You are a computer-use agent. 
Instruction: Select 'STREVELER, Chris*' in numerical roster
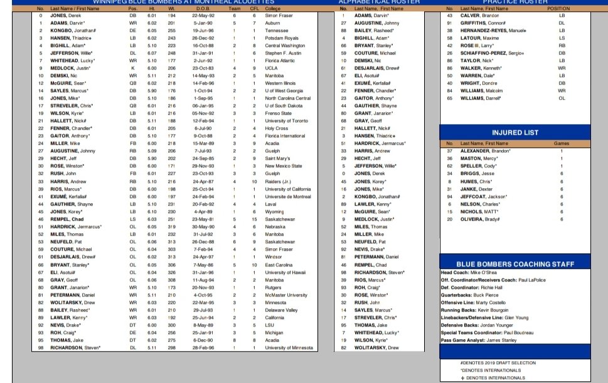72,106
